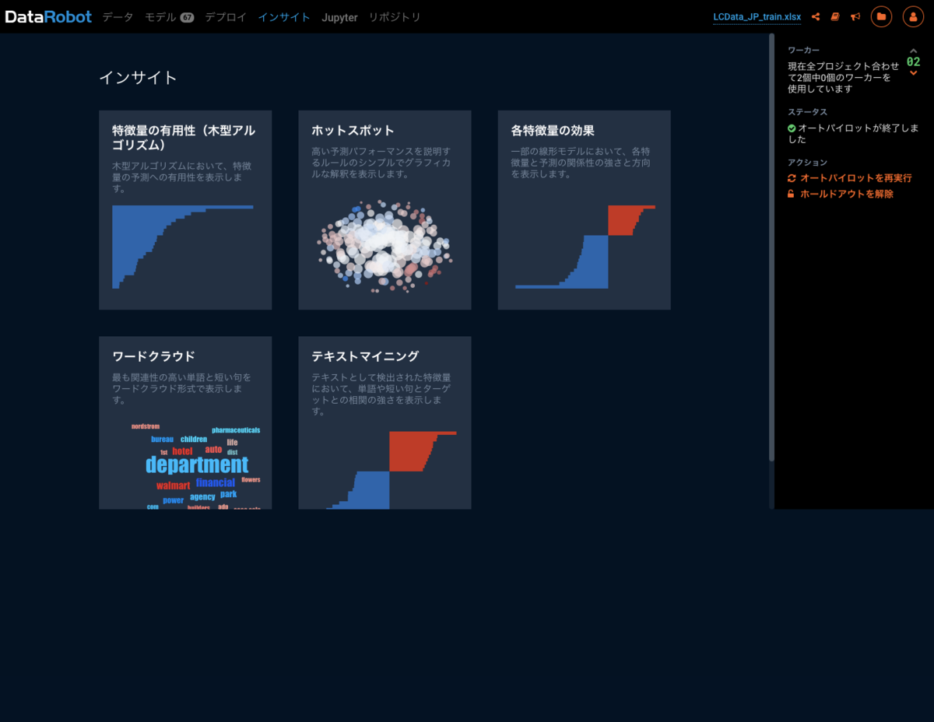This screenshot has width=934, height=722.
Task: Open the モデル tab
Action: click(x=160, y=17)
